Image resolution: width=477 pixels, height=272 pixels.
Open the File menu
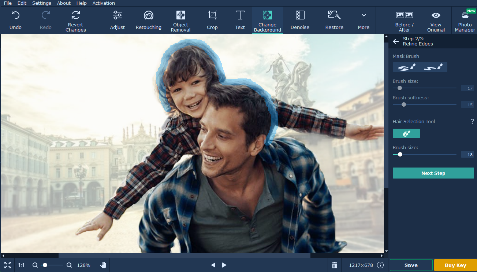point(8,3)
